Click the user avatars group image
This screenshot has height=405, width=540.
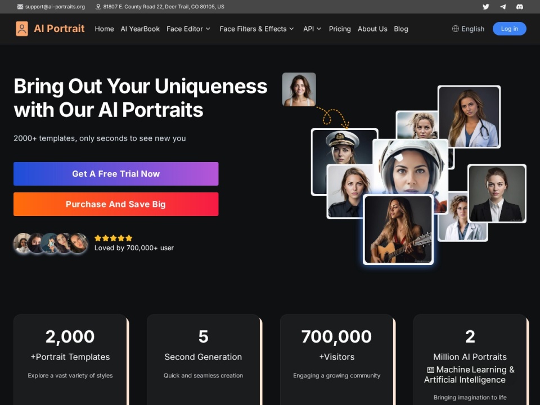click(51, 243)
